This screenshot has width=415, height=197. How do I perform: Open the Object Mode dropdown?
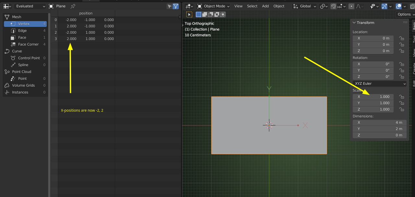[x=214, y=6]
